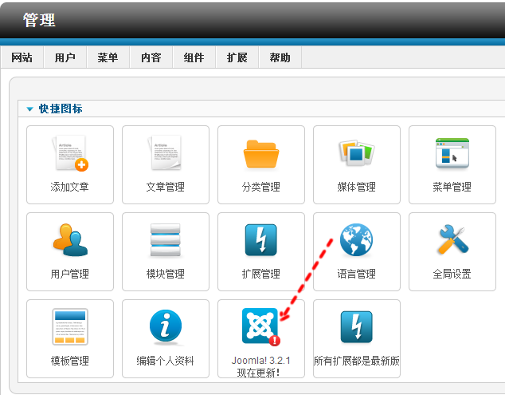Open 扩展管理 extension manager icon
Viewport: 505px width, 395px height.
tap(261, 243)
